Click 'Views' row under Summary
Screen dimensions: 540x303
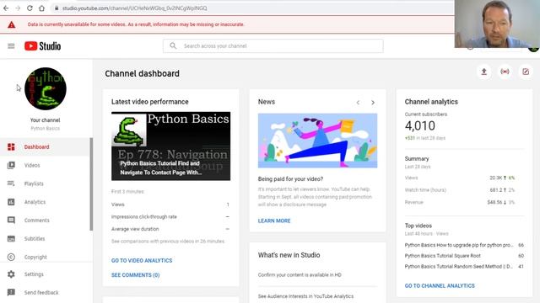(460, 178)
